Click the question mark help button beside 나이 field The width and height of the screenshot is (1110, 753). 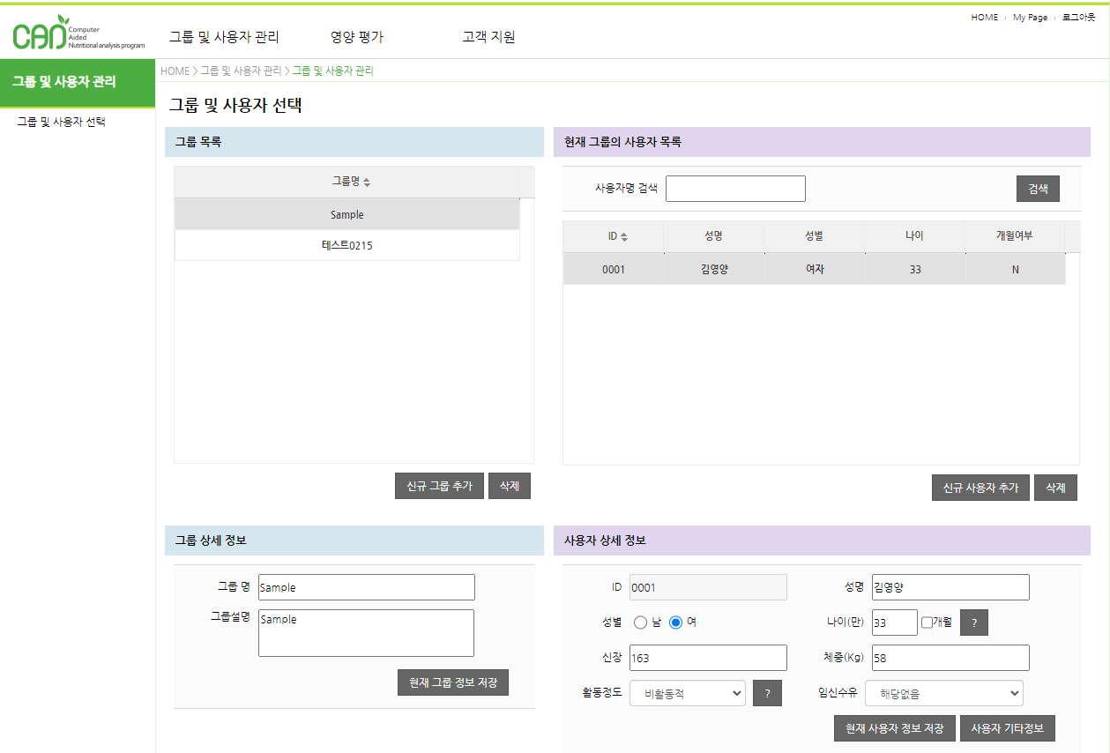[973, 623]
